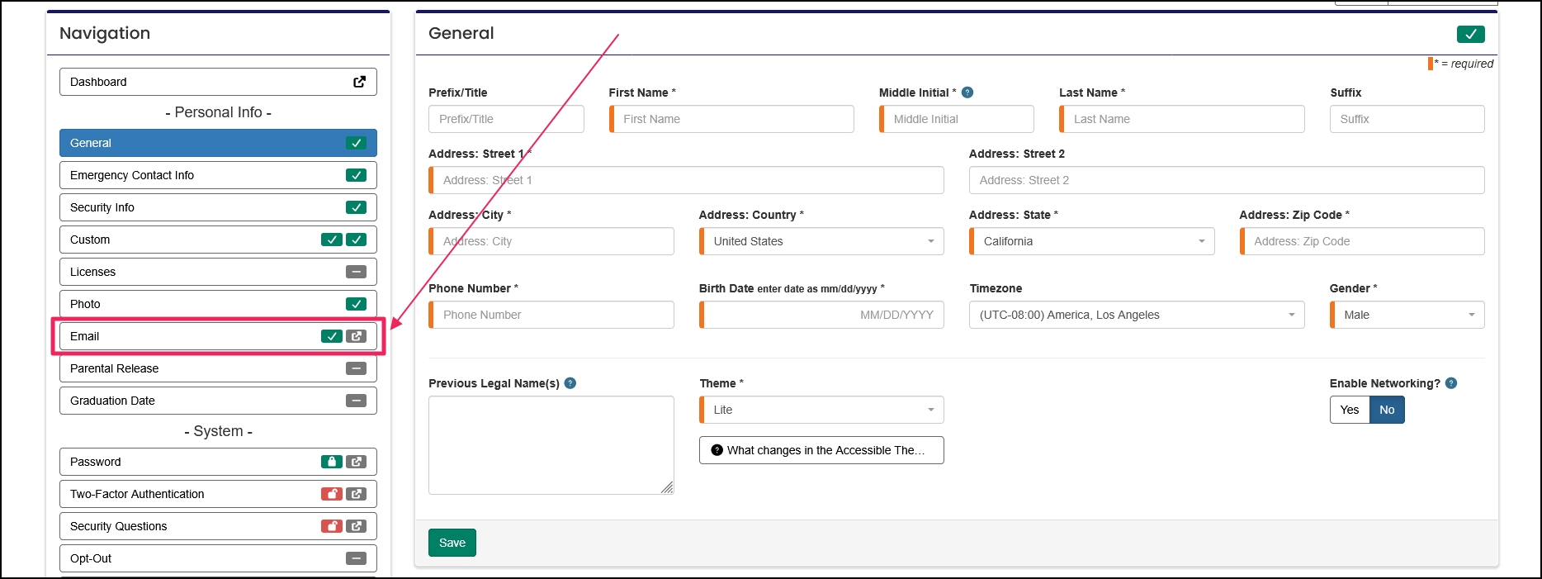Click the Security Questions unlocked icon
Image resolution: width=1542 pixels, height=579 pixels.
(x=331, y=526)
